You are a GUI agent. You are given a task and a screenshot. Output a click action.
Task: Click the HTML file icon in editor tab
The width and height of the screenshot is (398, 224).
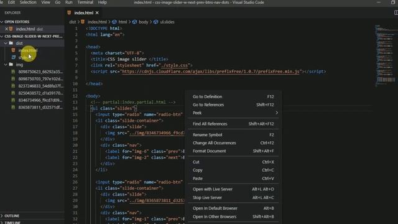click(x=69, y=12)
